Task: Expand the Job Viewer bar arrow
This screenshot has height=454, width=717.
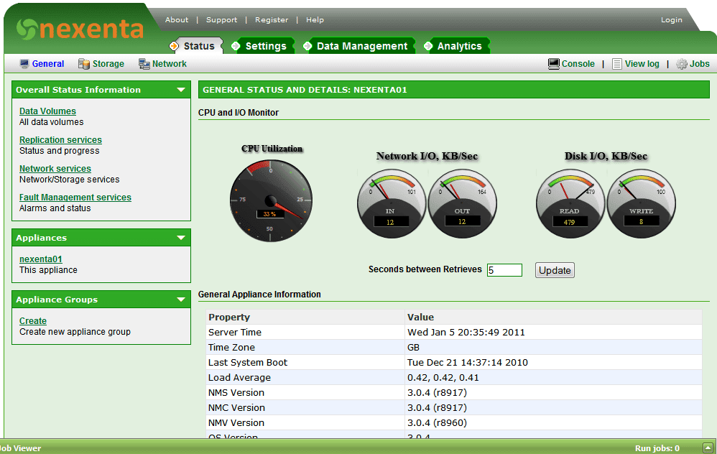Action: click(708, 448)
